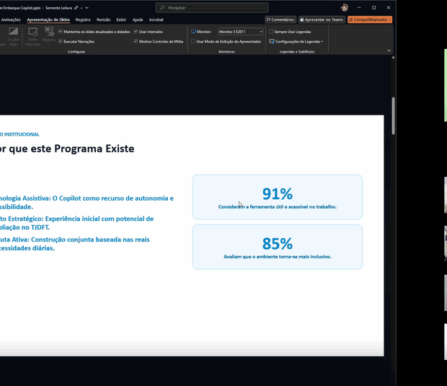The image size is (447, 386).
Task: Switch to the Registro ribbon tab
Action: 83,19
